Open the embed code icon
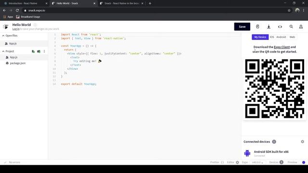 point(280,27)
